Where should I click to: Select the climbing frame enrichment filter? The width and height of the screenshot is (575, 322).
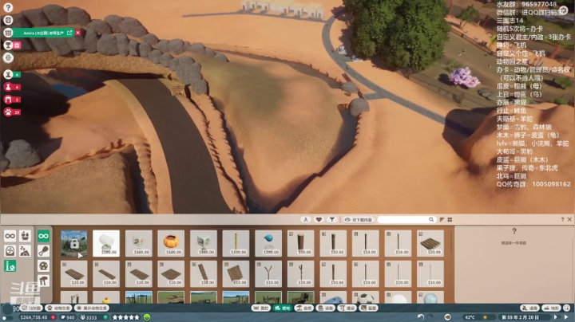(43, 281)
